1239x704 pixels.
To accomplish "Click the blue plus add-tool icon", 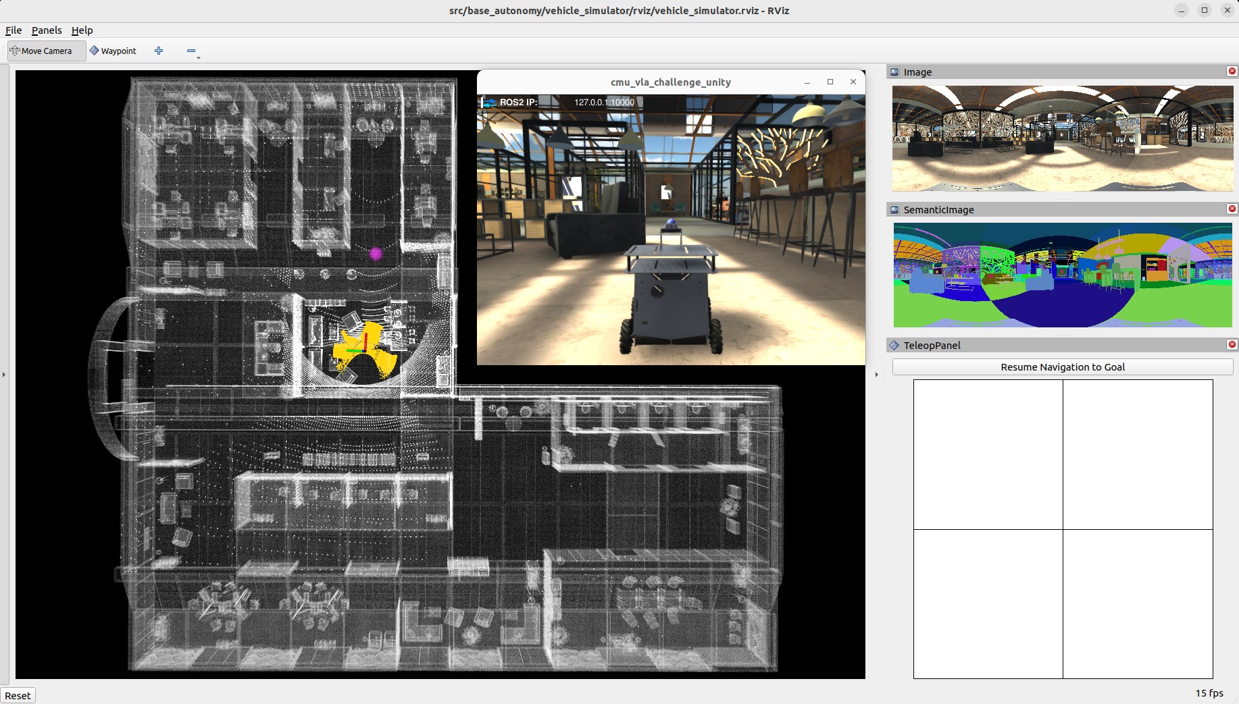I will pyautogui.click(x=159, y=51).
